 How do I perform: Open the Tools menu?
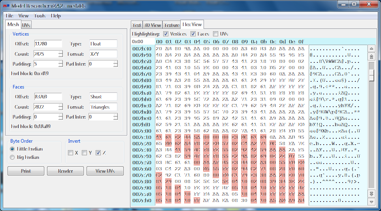(40, 16)
